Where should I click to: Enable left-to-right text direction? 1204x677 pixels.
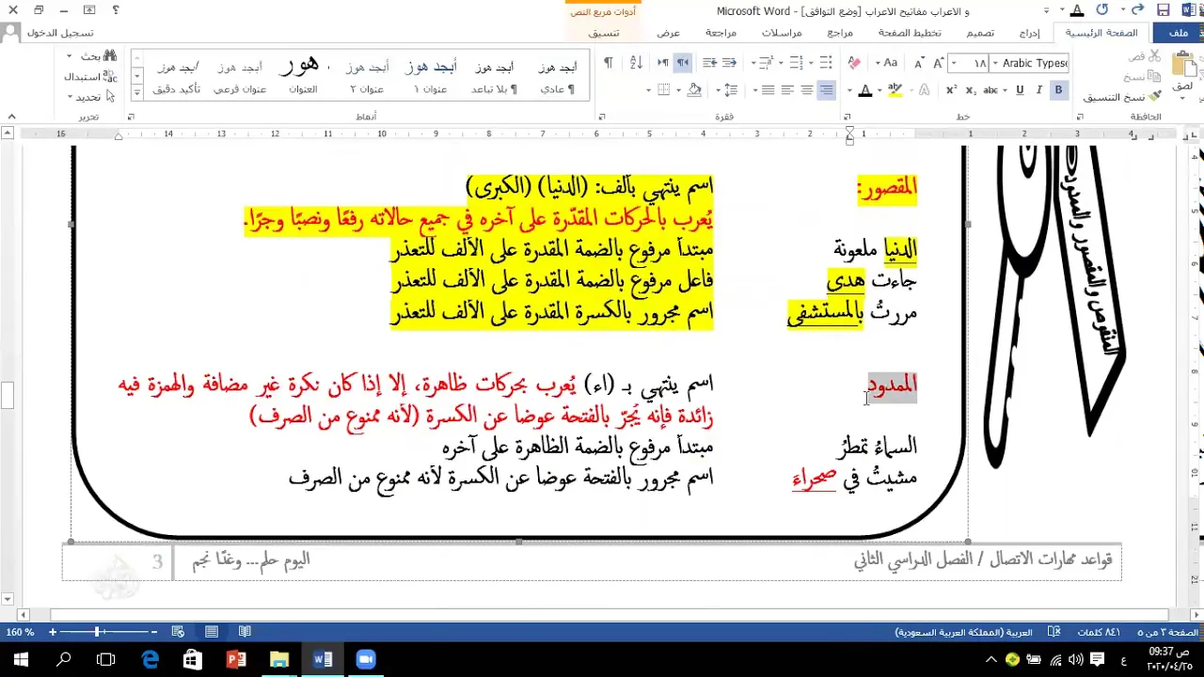point(662,63)
